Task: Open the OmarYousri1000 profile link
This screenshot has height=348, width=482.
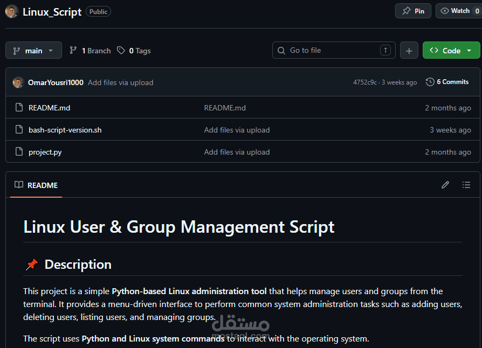Action: [x=56, y=82]
